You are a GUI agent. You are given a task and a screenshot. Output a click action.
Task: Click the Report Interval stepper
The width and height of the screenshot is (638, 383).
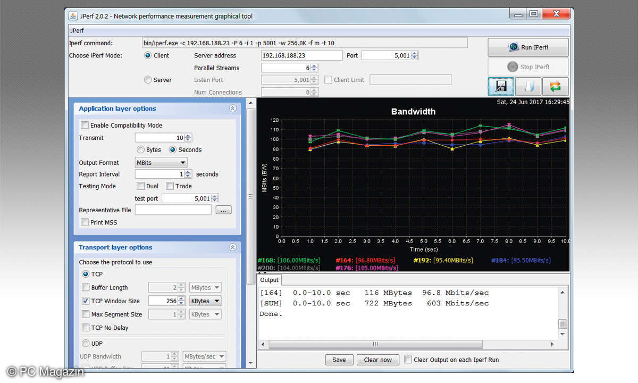(x=188, y=174)
